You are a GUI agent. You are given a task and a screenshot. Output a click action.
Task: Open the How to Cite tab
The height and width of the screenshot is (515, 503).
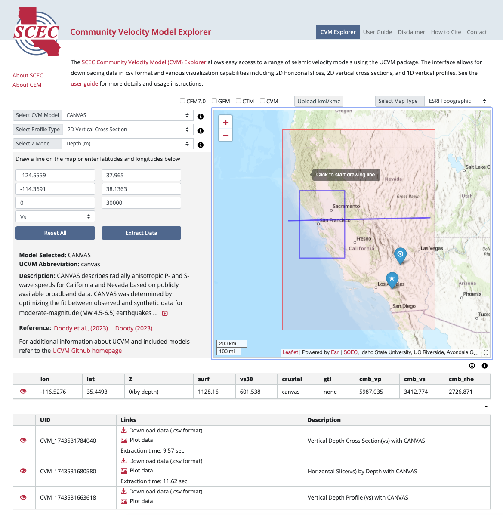pyautogui.click(x=446, y=32)
